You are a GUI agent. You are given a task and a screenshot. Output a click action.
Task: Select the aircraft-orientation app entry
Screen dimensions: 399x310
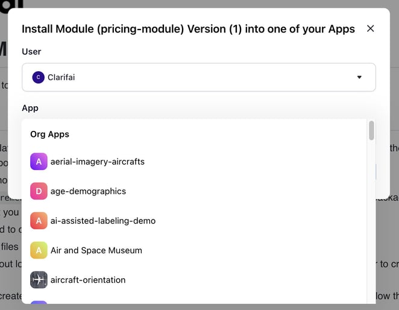coord(88,280)
